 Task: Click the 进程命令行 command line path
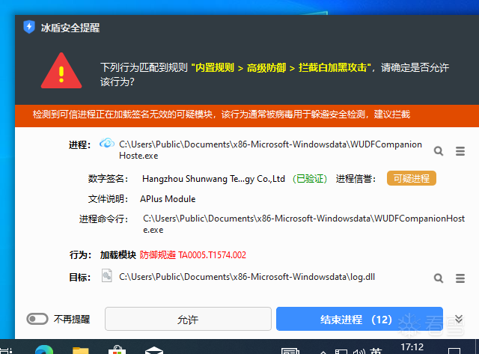[x=304, y=224]
